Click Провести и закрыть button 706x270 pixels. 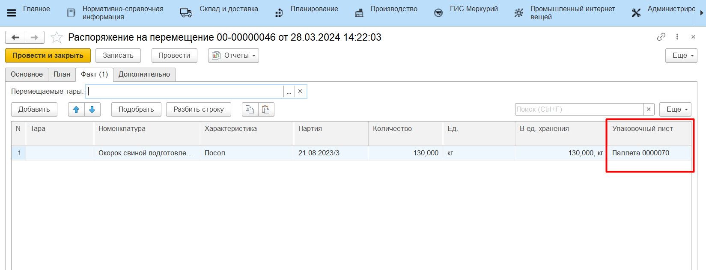tap(48, 56)
